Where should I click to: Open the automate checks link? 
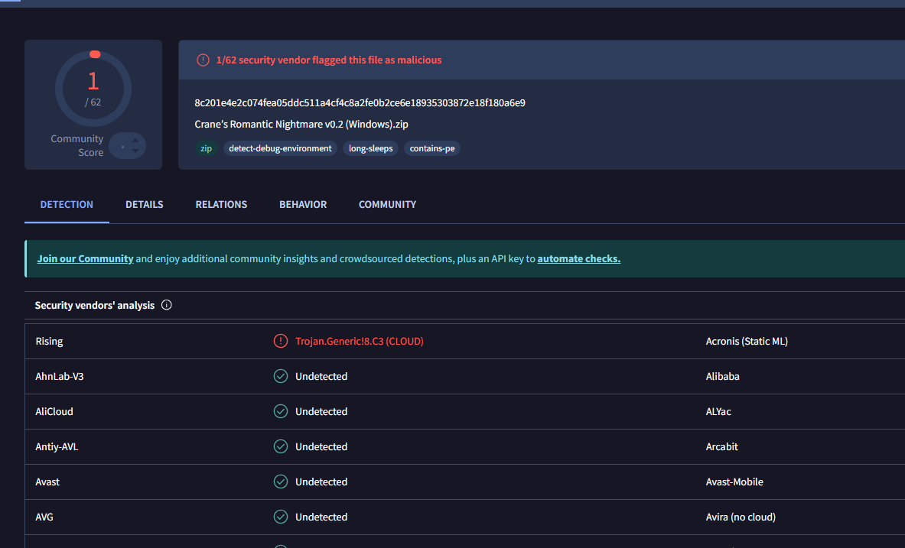(x=578, y=258)
